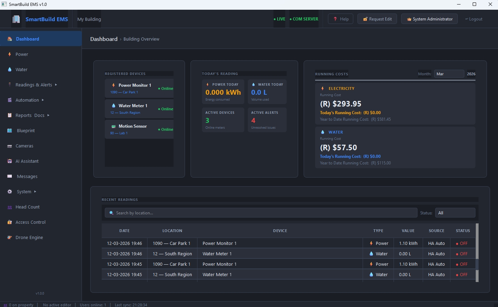Image resolution: width=498 pixels, height=307 pixels.
Task: Click the Recent Readings table scrollbar
Action: pyautogui.click(x=477, y=253)
